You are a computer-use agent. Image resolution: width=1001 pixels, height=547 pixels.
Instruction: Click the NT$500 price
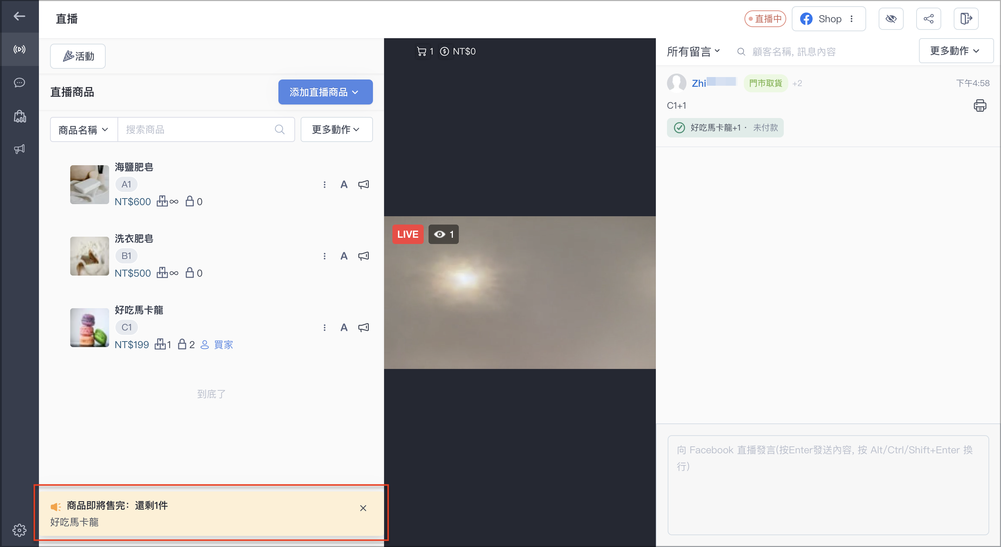point(132,273)
